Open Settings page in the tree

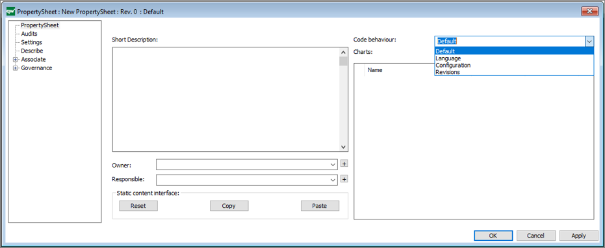click(31, 42)
